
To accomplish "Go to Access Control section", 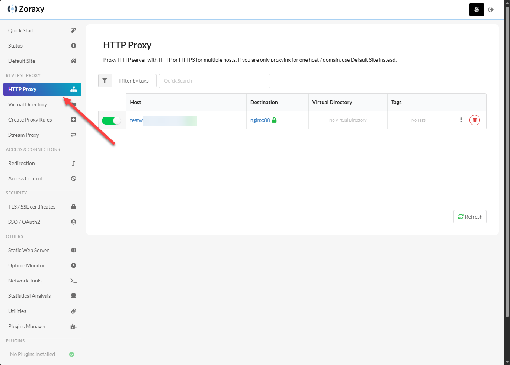I will click(25, 178).
